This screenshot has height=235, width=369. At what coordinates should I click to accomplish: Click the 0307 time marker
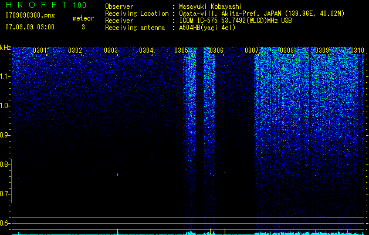click(252, 51)
